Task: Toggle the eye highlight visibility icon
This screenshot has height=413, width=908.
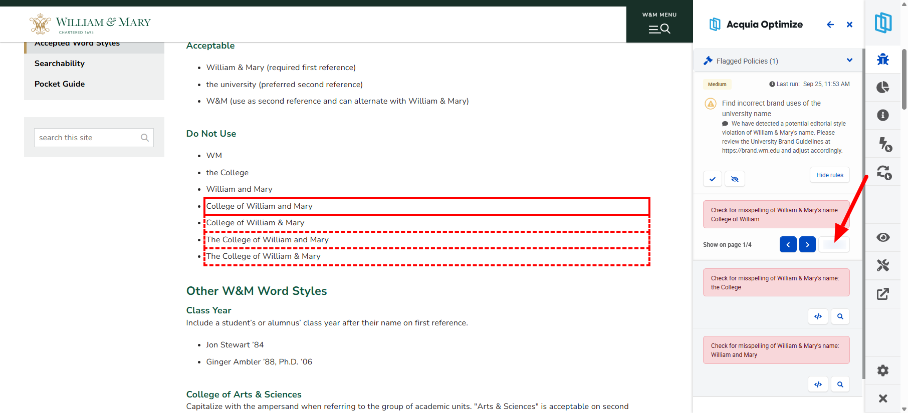Action: click(x=883, y=237)
